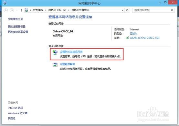Click the new connection setup icon
This screenshot has height=126, width=179.
(x=55, y=52)
